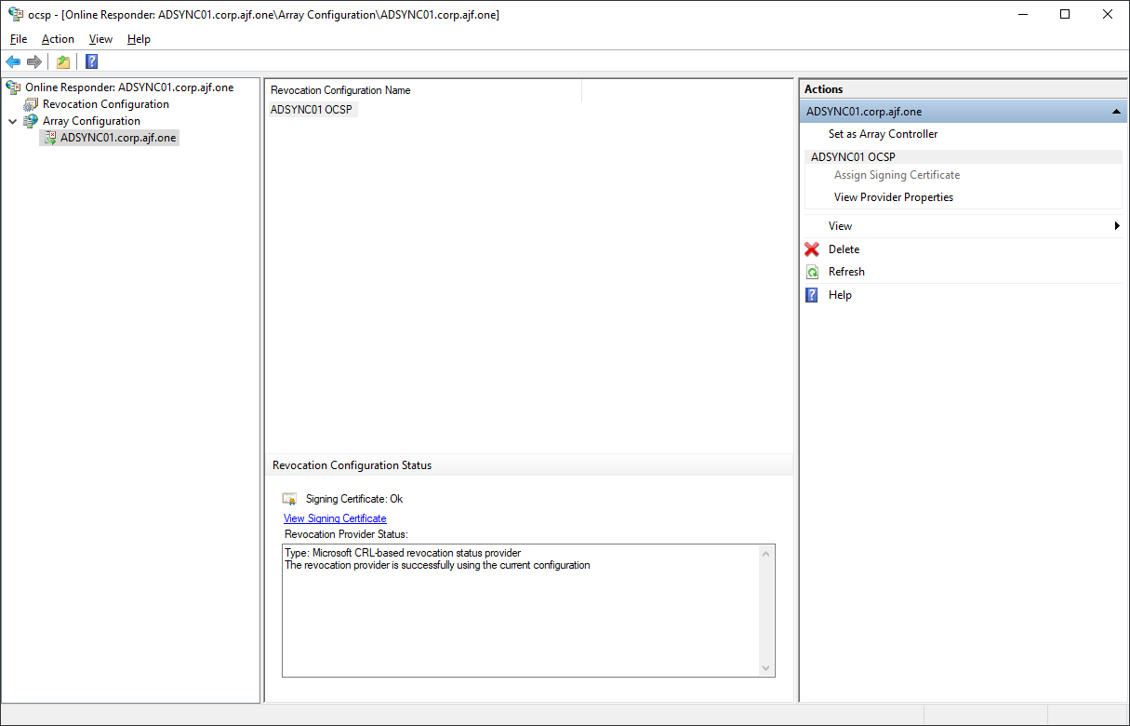This screenshot has height=726, width=1130.
Task: Expand the View submenu arrow in Actions
Action: point(1117,225)
